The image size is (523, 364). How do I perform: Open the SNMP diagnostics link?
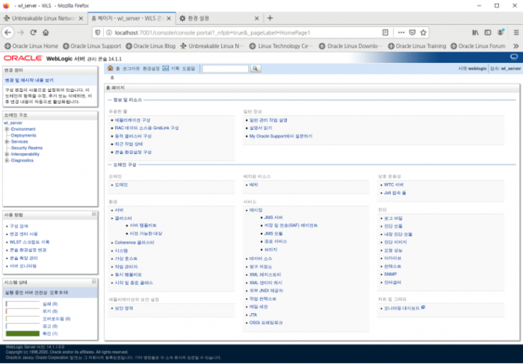[x=390, y=274]
